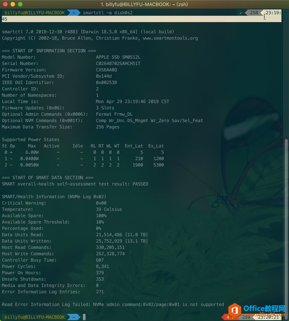289x321 pixels.
Task: Click the terminal window title text
Action: 144,4
